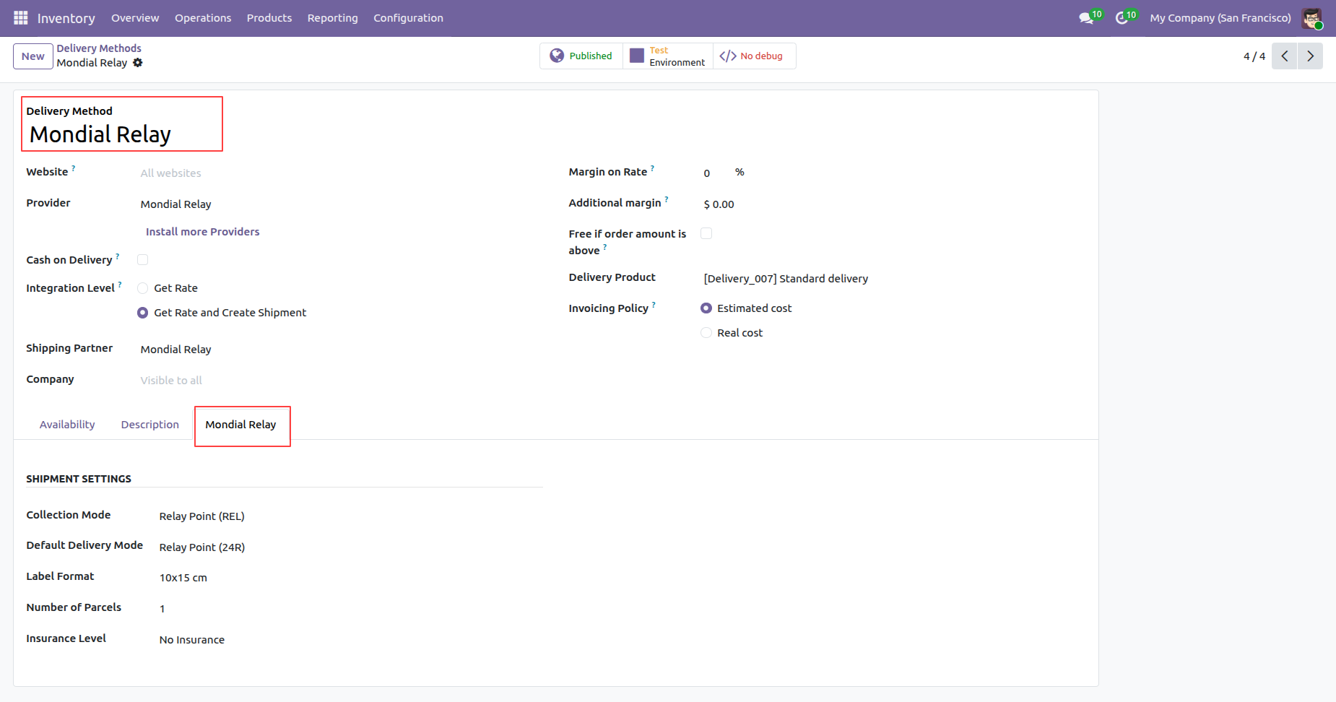The image size is (1336, 702).
Task: Open the apps grid menu icon
Action: (21, 17)
